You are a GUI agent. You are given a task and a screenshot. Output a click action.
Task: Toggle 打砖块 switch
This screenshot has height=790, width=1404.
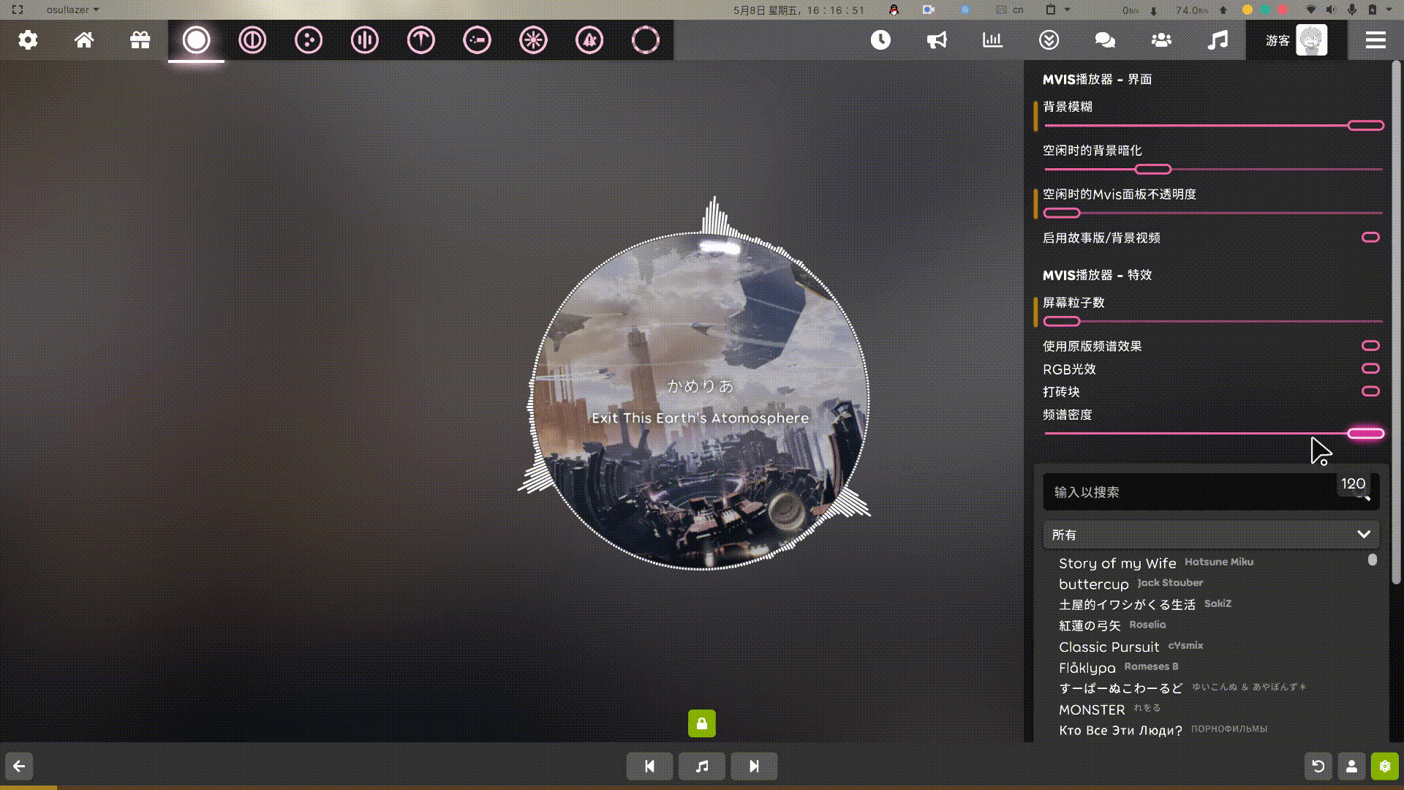(1370, 391)
